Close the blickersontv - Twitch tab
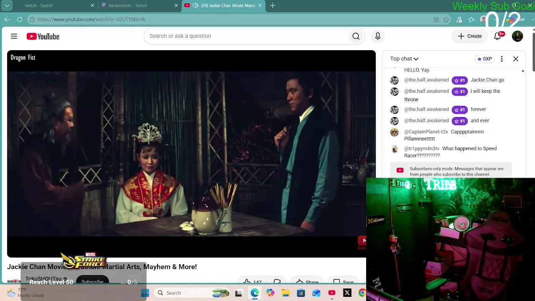 (x=176, y=5)
